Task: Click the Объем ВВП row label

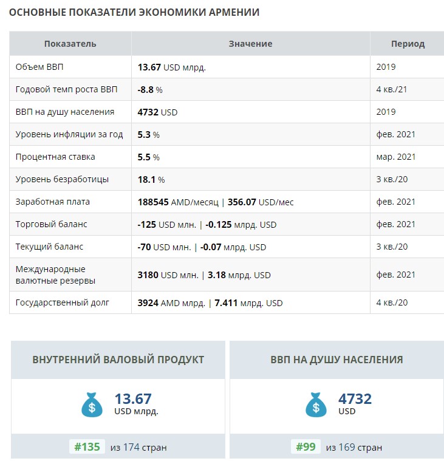Action: [x=39, y=67]
